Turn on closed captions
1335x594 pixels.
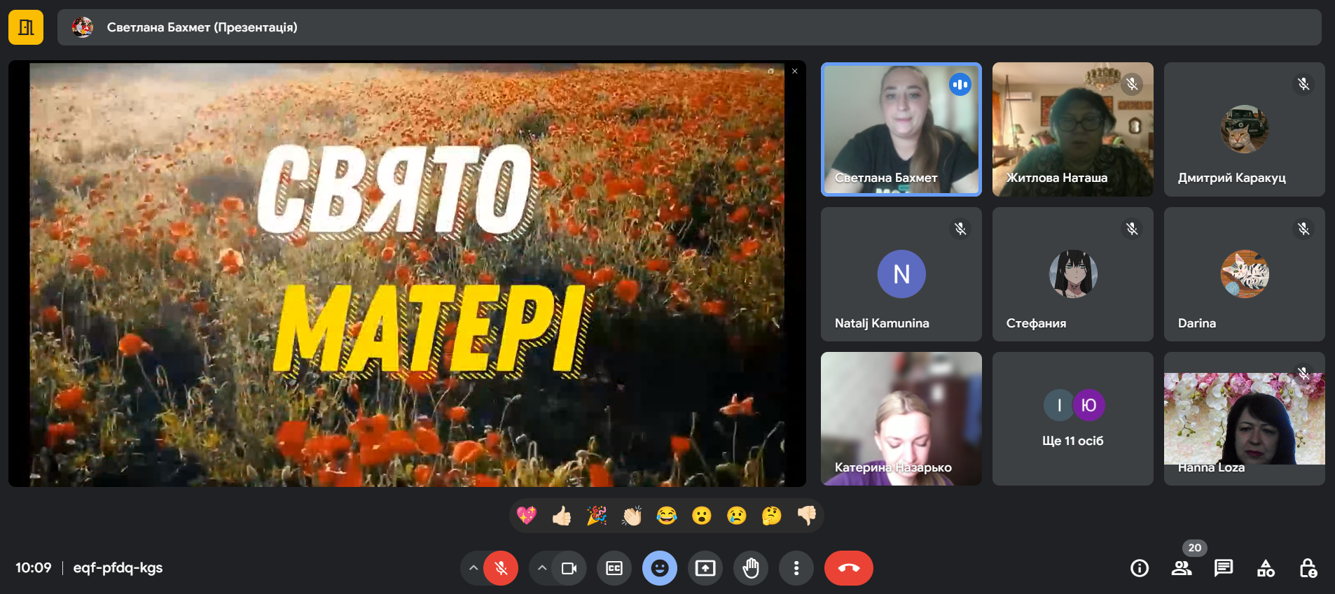tap(614, 568)
